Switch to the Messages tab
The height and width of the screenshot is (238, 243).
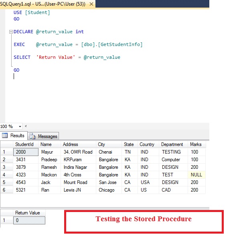[43, 136]
